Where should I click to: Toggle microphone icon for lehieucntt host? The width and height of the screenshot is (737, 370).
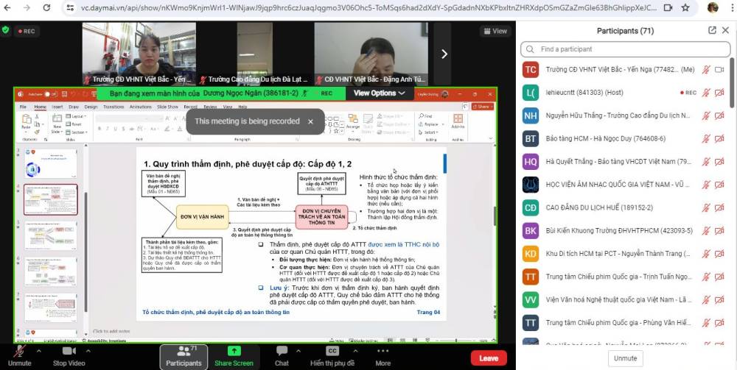[x=705, y=93]
